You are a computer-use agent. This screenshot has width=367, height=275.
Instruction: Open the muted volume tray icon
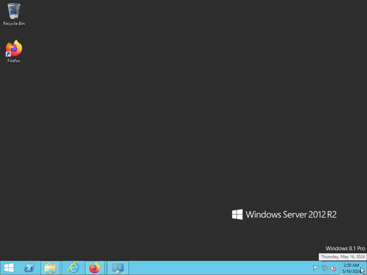tap(333, 268)
